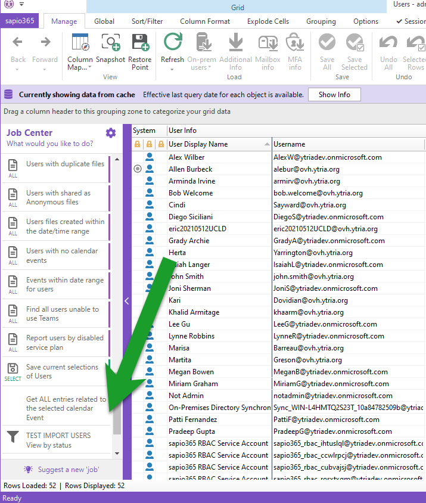Image resolution: width=426 pixels, height=503 pixels.
Task: Switch to the Sort/Filter tab
Action: [x=147, y=21]
